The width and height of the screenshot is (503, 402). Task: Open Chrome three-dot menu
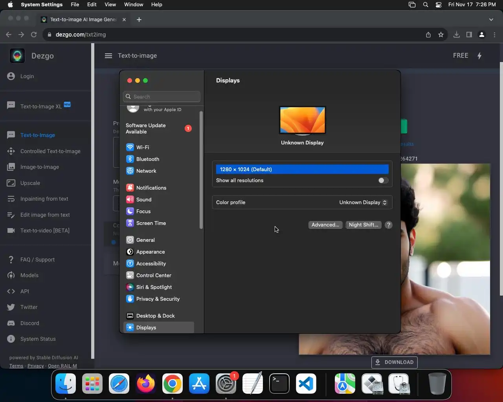494,35
